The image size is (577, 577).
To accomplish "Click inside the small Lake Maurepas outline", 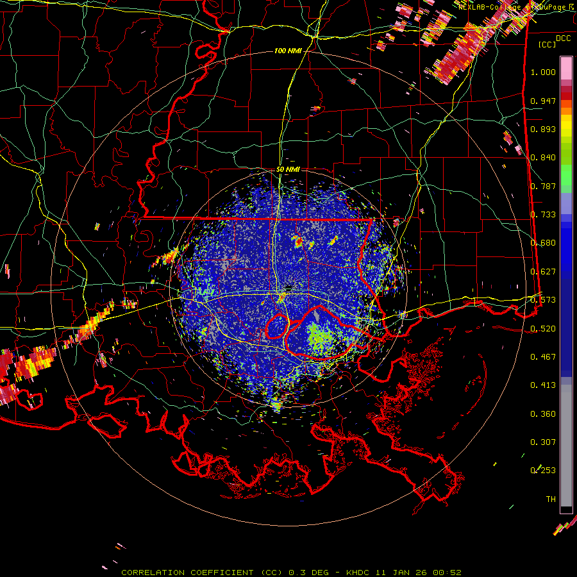I will point(277,326).
